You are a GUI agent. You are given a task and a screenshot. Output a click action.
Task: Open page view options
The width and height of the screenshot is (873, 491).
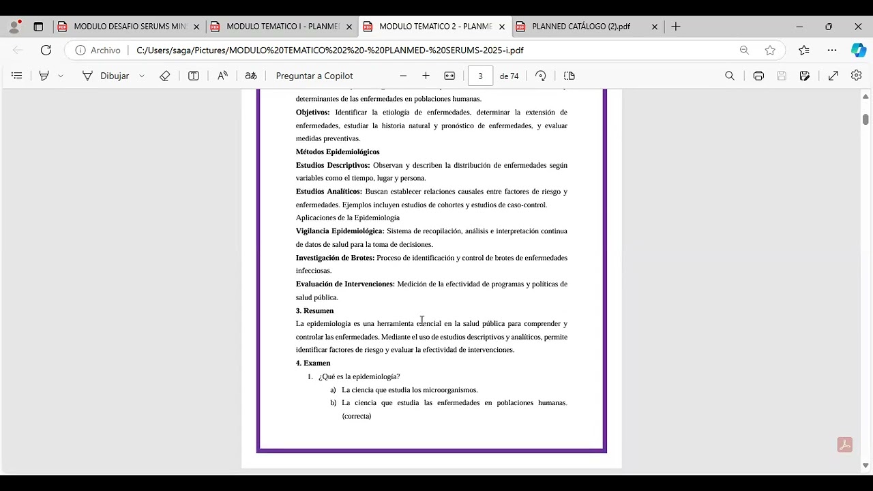(x=569, y=76)
